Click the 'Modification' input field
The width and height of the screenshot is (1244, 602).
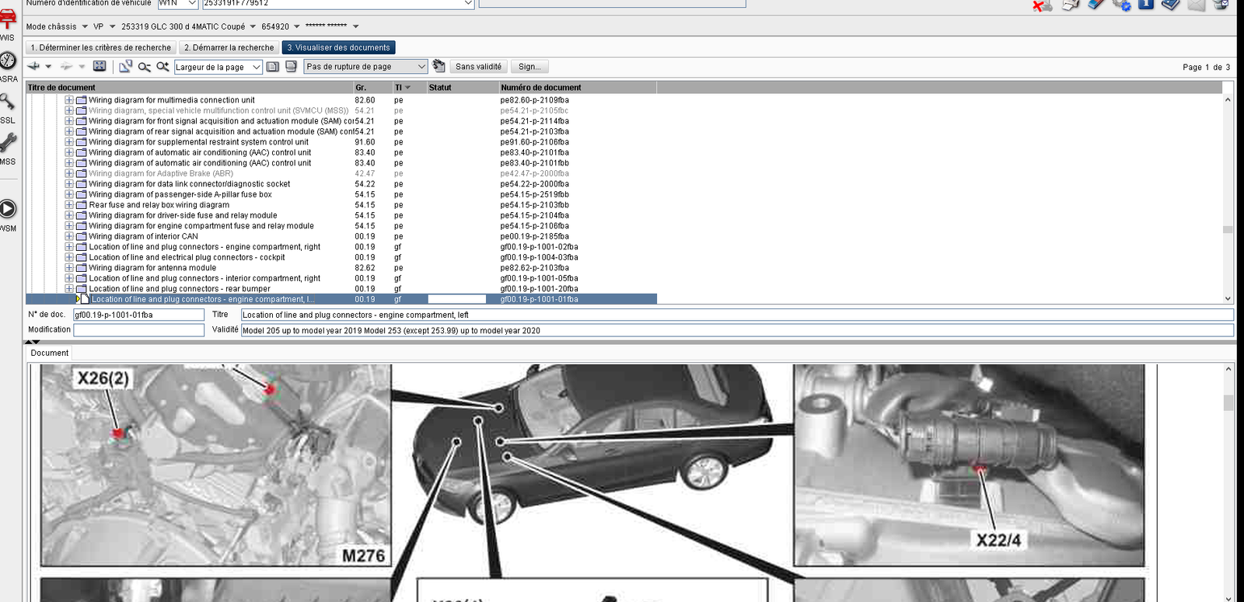coord(138,330)
